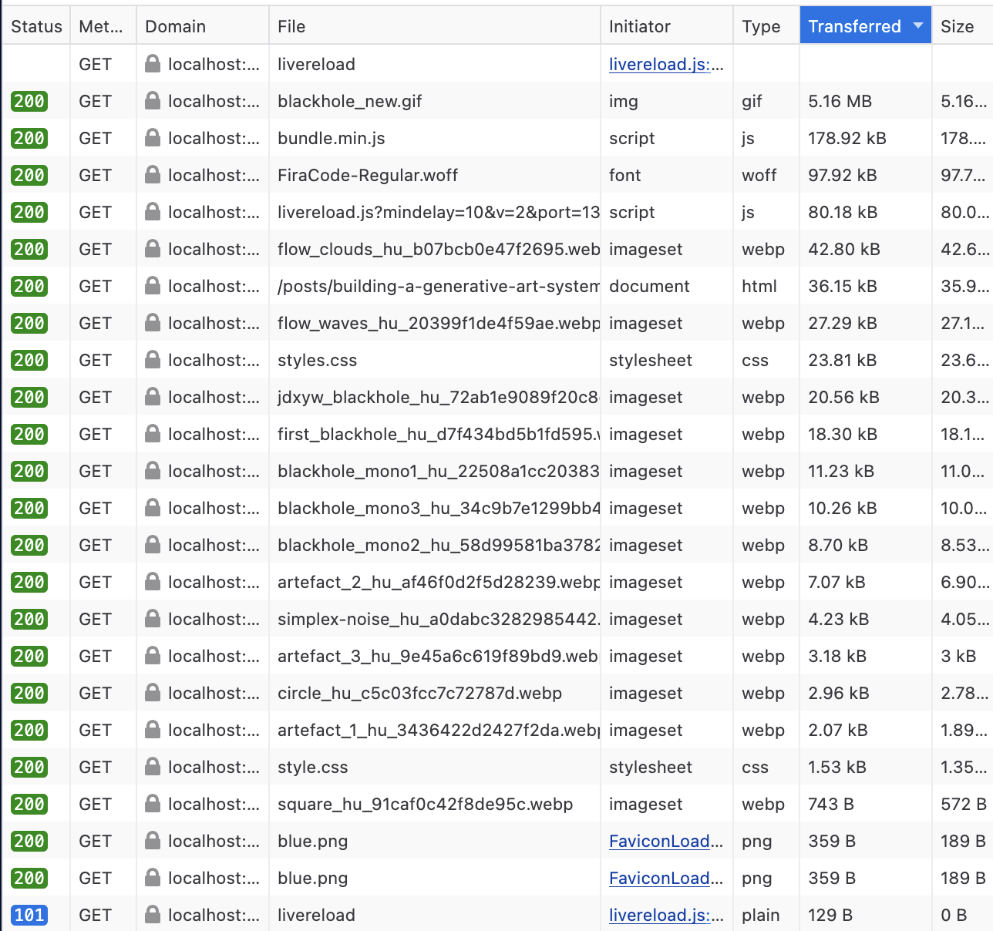This screenshot has width=993, height=931.
Task: Open the FaviconLoad initiator link in the first blue.png row
Action: pos(665,841)
